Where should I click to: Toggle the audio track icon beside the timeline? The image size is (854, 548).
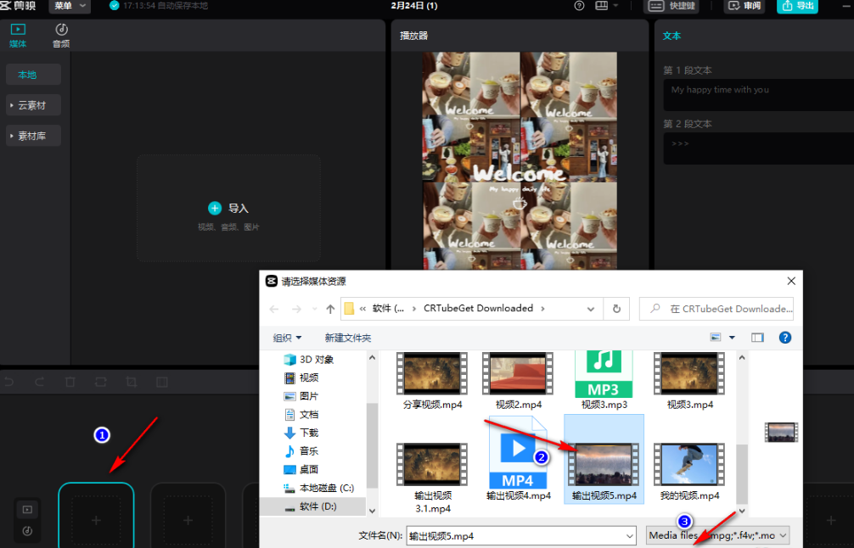point(27,530)
